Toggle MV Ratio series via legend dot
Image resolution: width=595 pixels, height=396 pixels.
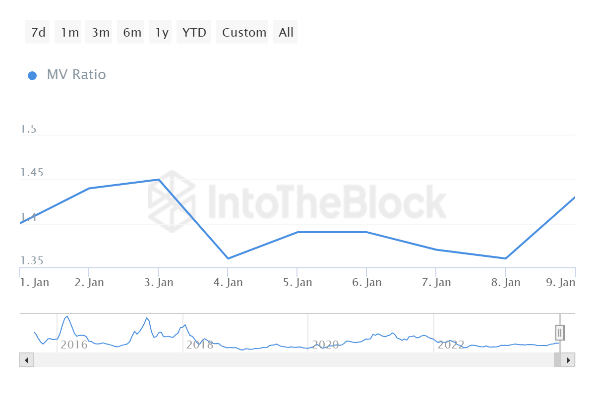pyautogui.click(x=32, y=76)
